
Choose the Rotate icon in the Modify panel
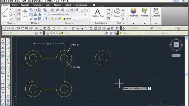click(35, 10)
